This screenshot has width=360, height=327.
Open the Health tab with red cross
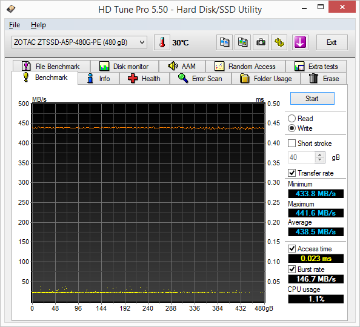[144, 79]
